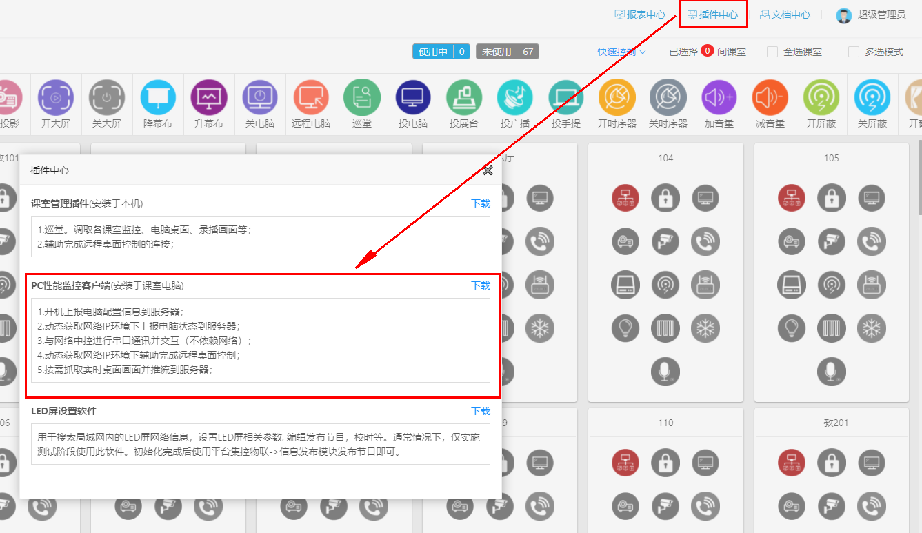
Task: Select the 投展台 document camera icon
Action: tap(464, 97)
